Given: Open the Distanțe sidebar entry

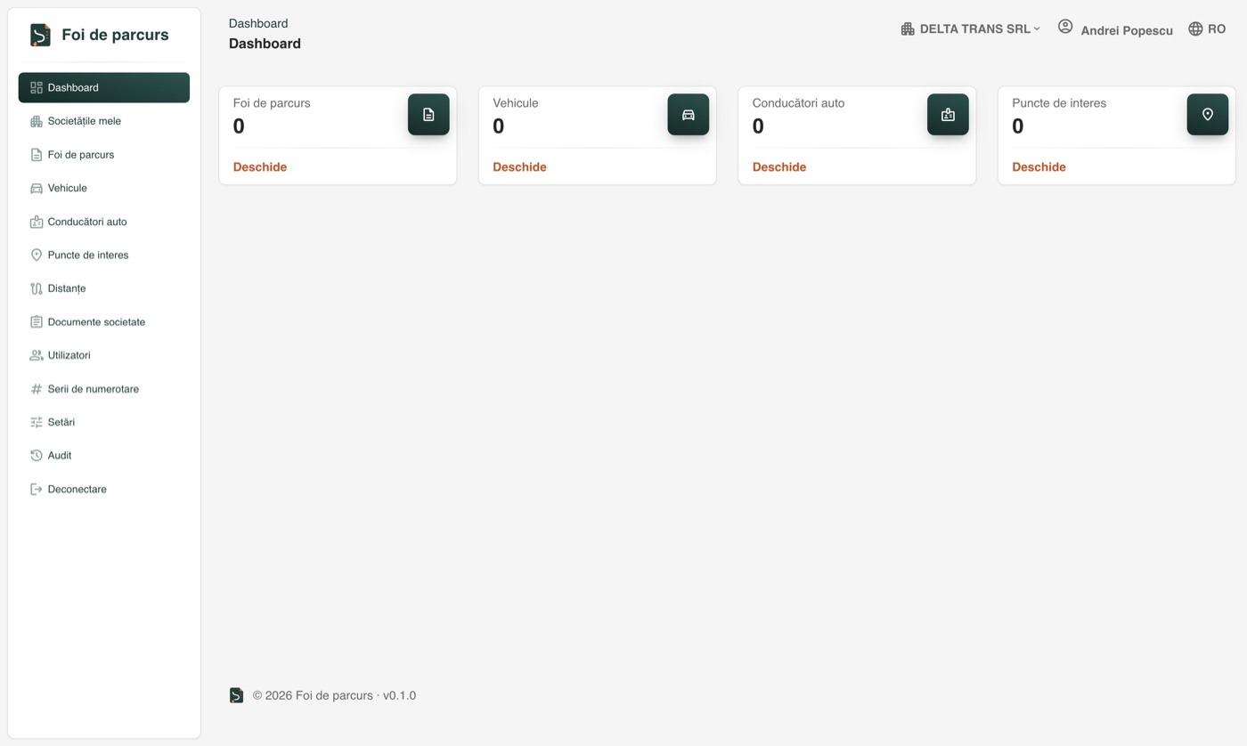Looking at the screenshot, I should coord(104,288).
